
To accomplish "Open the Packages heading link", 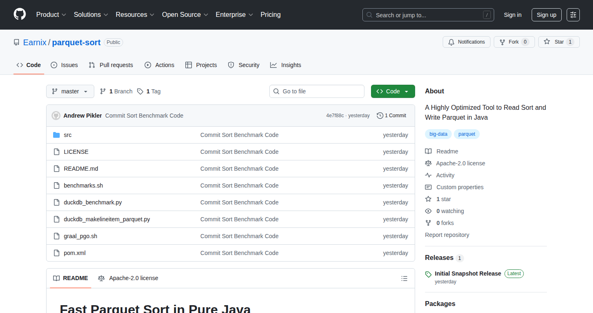I will pos(440,304).
